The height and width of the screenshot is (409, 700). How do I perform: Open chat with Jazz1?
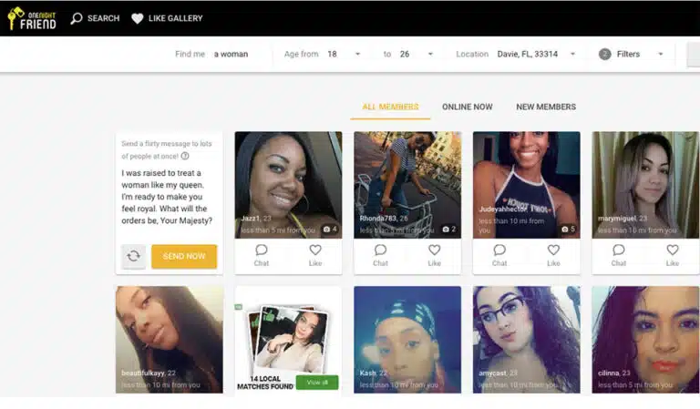pyautogui.click(x=262, y=255)
